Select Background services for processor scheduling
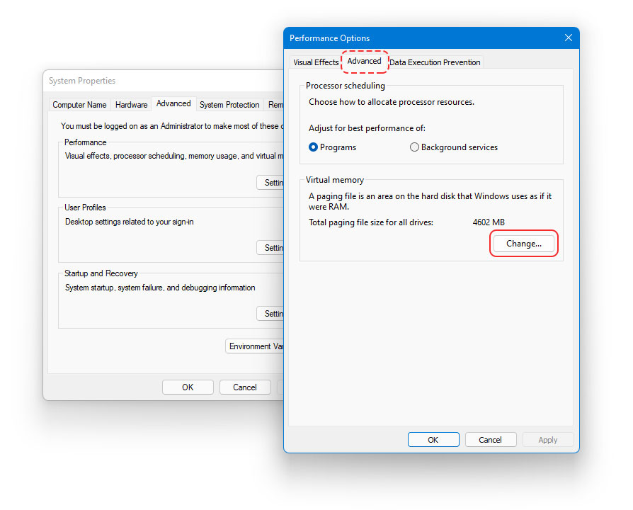 point(414,147)
